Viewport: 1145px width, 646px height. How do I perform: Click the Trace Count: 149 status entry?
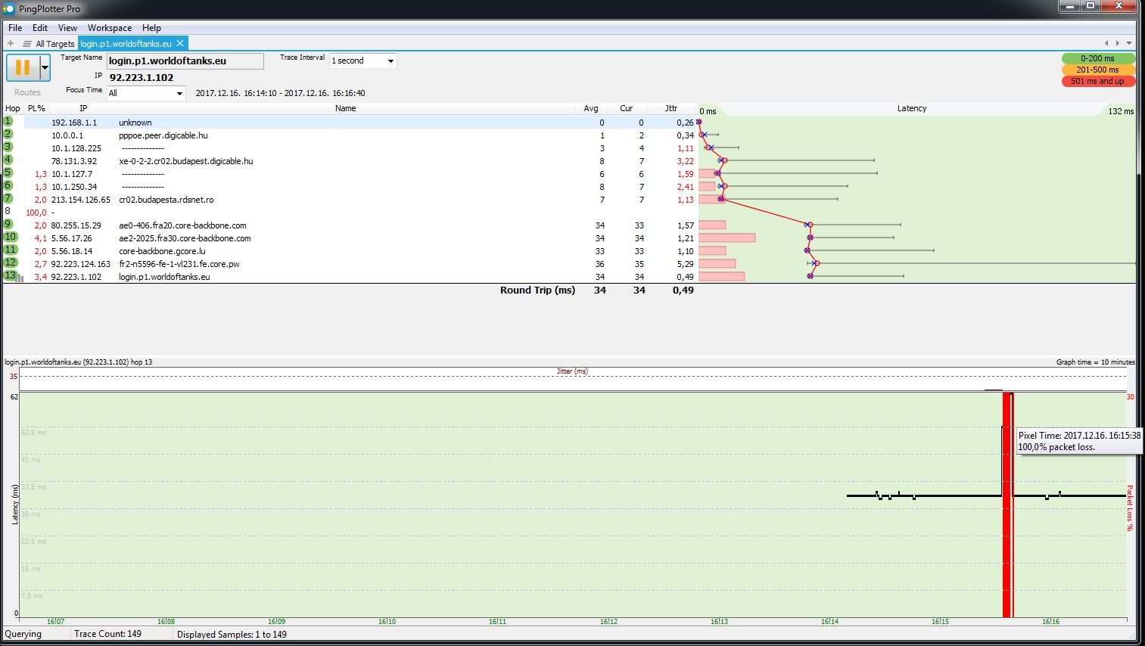[107, 634]
